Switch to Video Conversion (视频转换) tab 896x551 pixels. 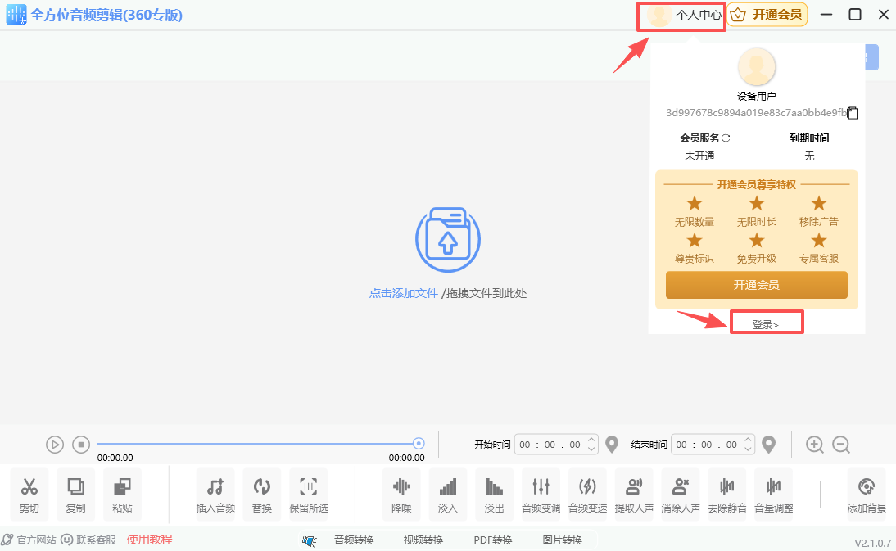[423, 540]
